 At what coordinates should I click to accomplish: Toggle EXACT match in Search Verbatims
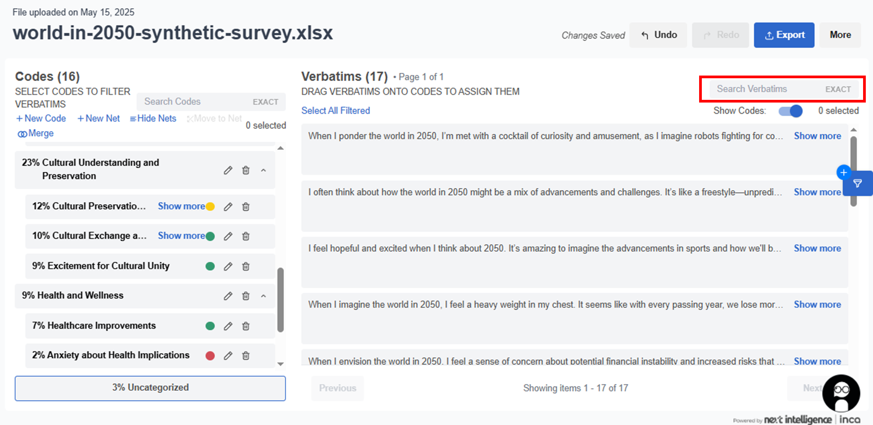tap(838, 89)
